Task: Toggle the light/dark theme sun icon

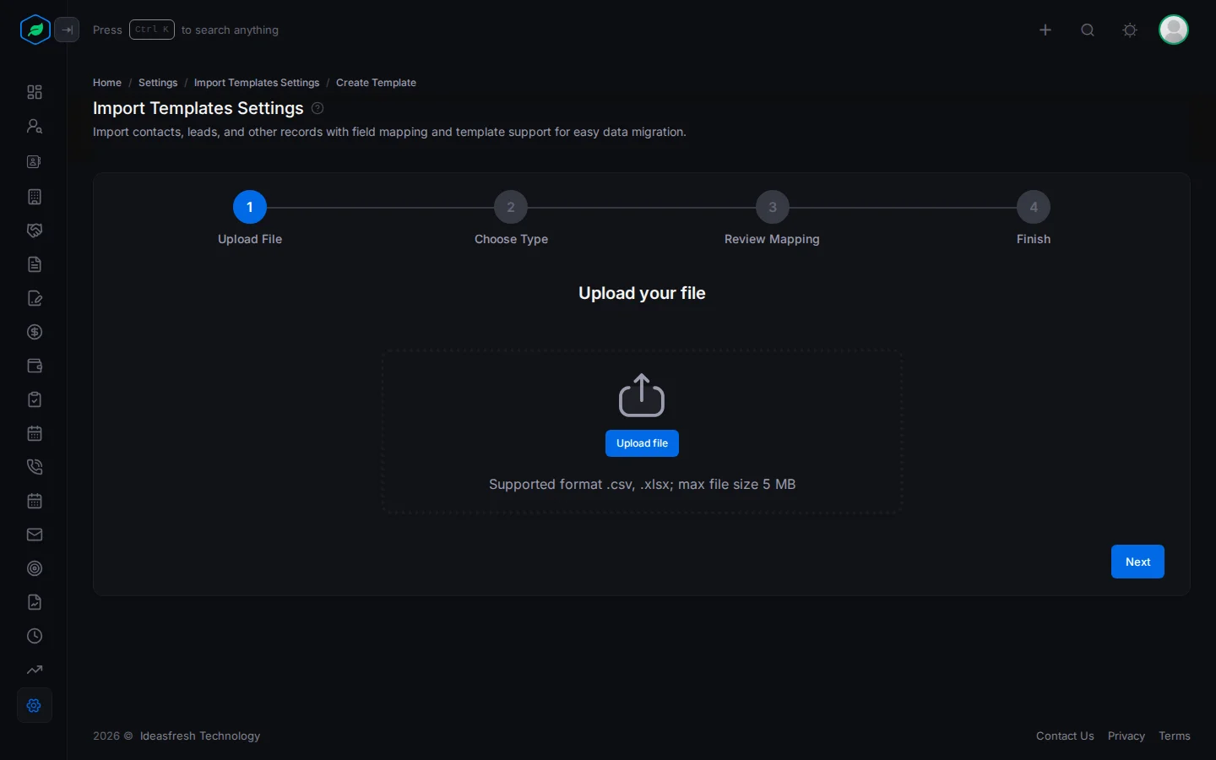Action: pos(1130,30)
